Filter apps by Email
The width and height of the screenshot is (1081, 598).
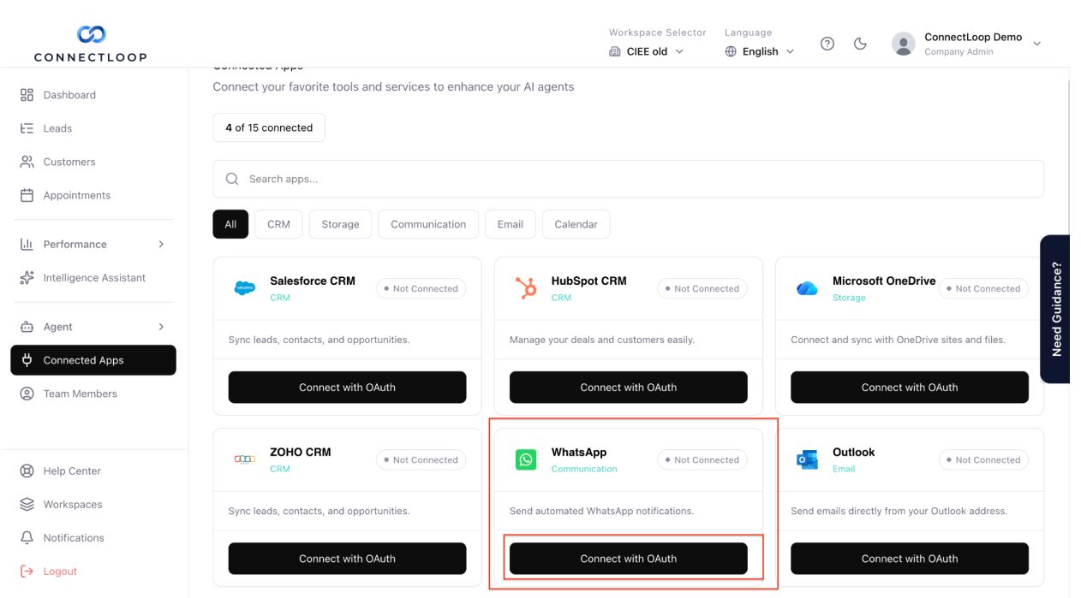coord(510,224)
